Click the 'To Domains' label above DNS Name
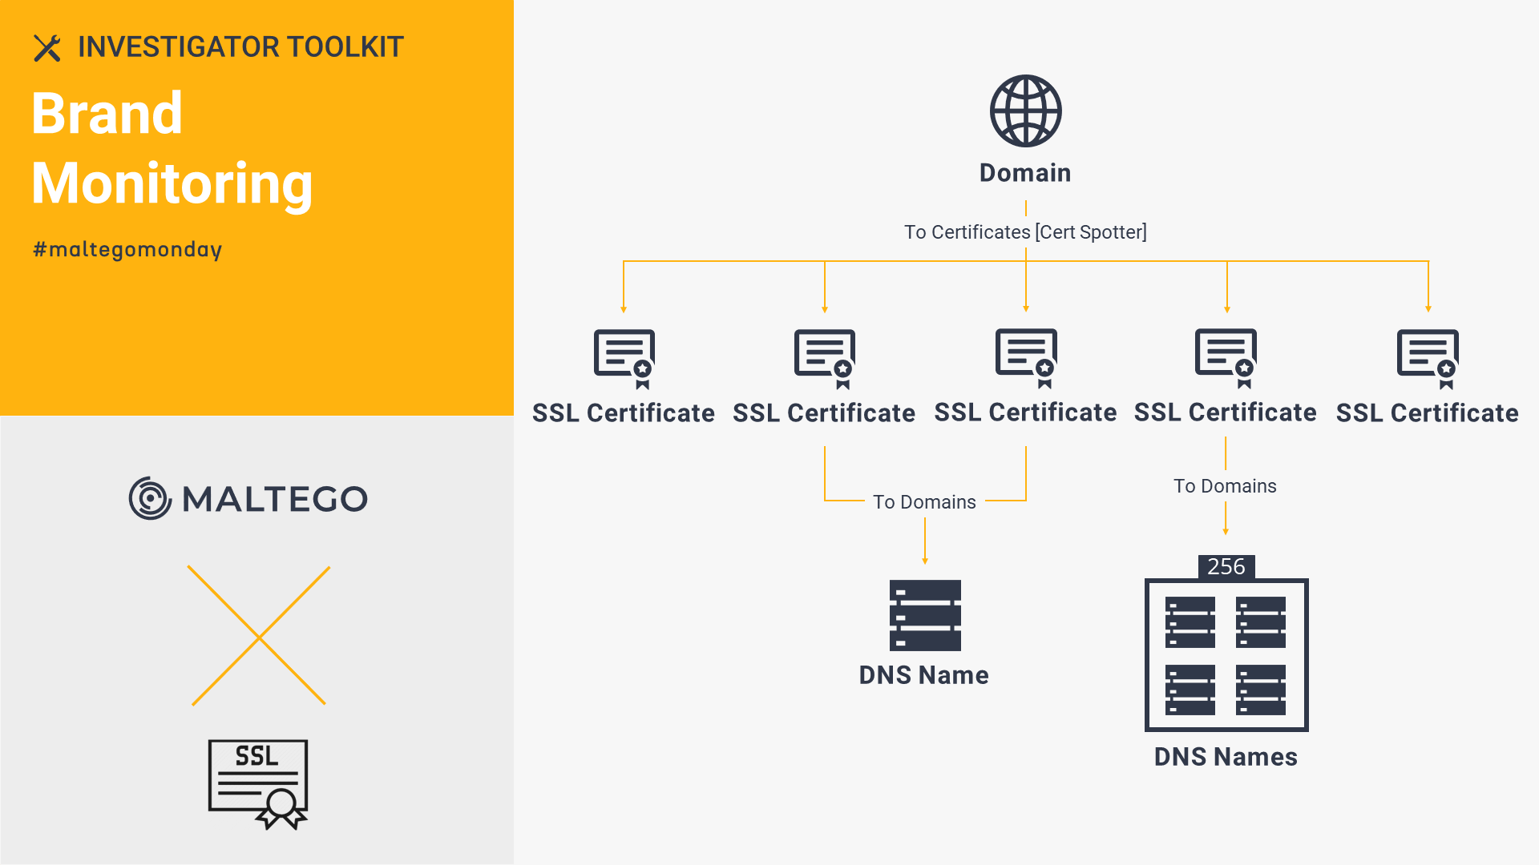 tap(924, 502)
